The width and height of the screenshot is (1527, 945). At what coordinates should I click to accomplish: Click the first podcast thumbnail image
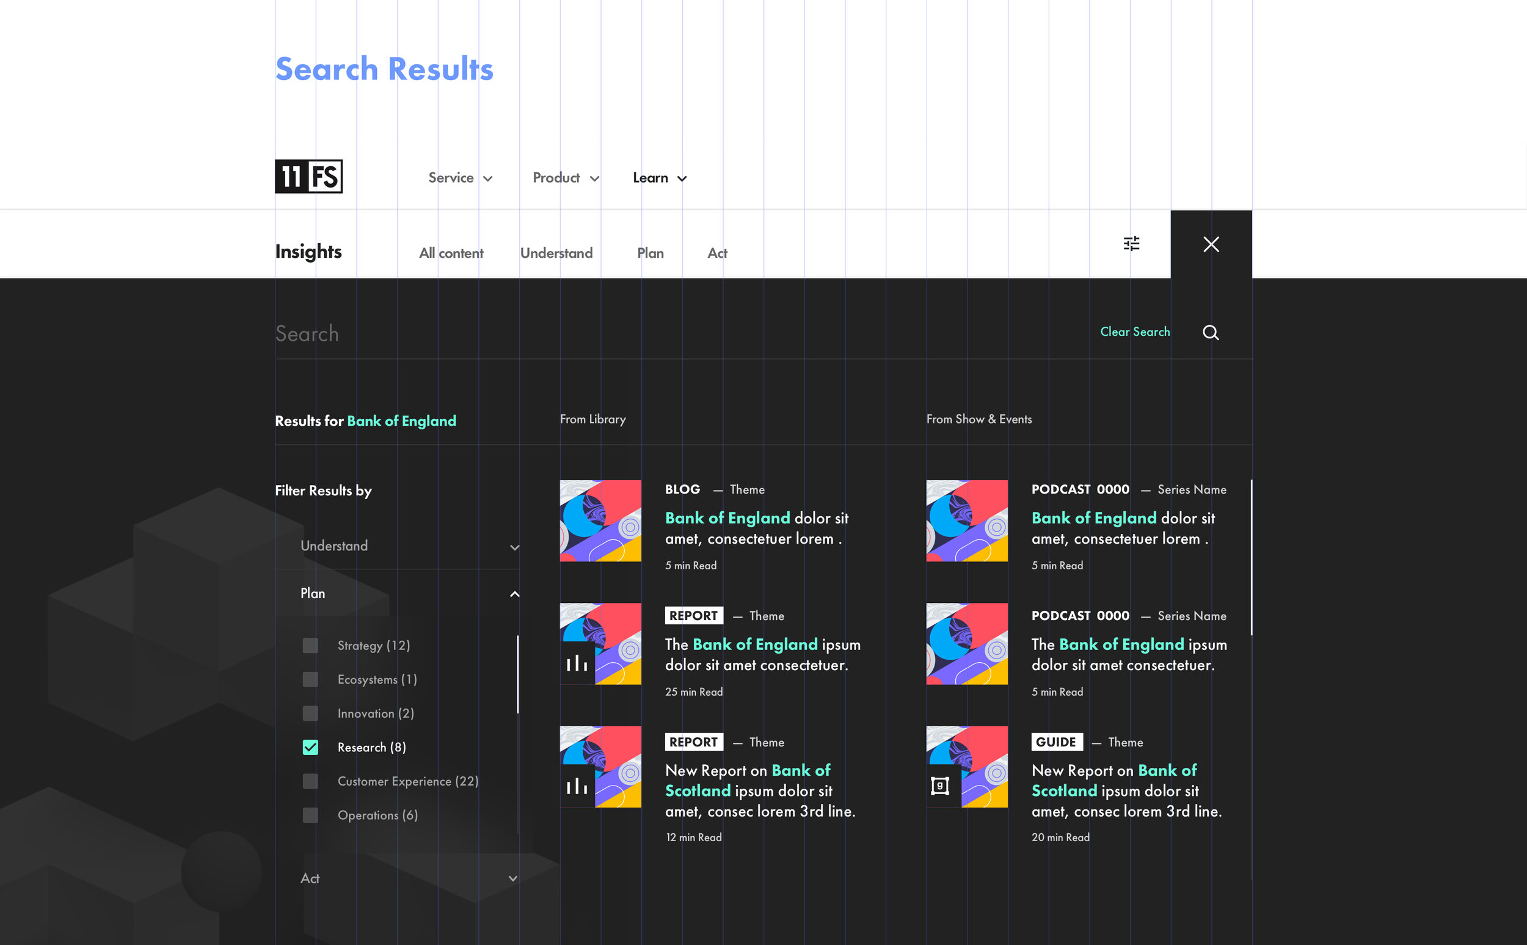tap(966, 520)
